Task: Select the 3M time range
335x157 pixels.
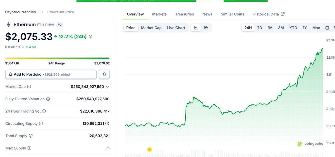Action: 281,28
